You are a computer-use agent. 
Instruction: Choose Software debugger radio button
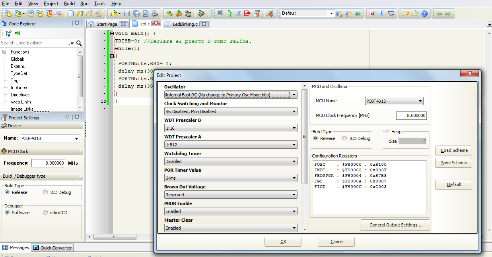click(7, 213)
